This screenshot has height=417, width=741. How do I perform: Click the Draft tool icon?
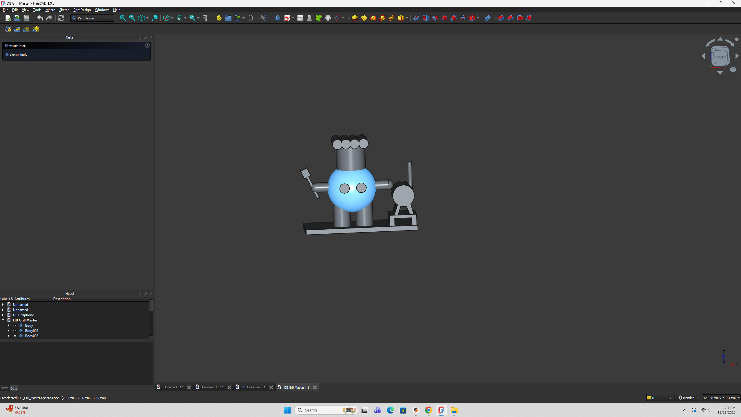520,18
